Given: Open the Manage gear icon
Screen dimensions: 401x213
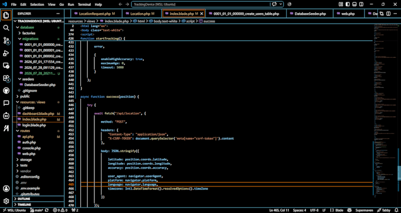Looking at the screenshot, I should (x=6, y=201).
